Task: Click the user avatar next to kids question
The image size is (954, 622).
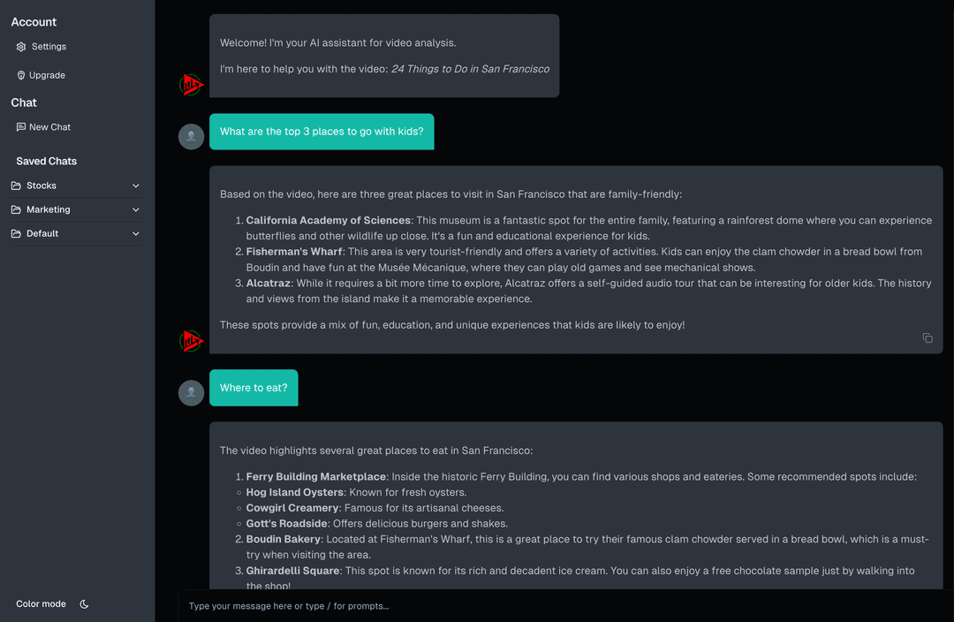Action: tap(191, 136)
